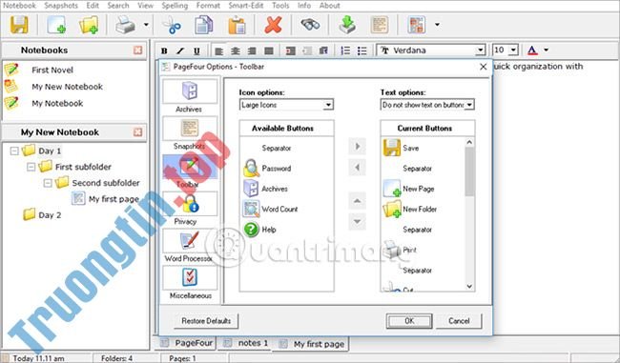
Task: Move selected button to Current Buttons
Action: (x=357, y=147)
